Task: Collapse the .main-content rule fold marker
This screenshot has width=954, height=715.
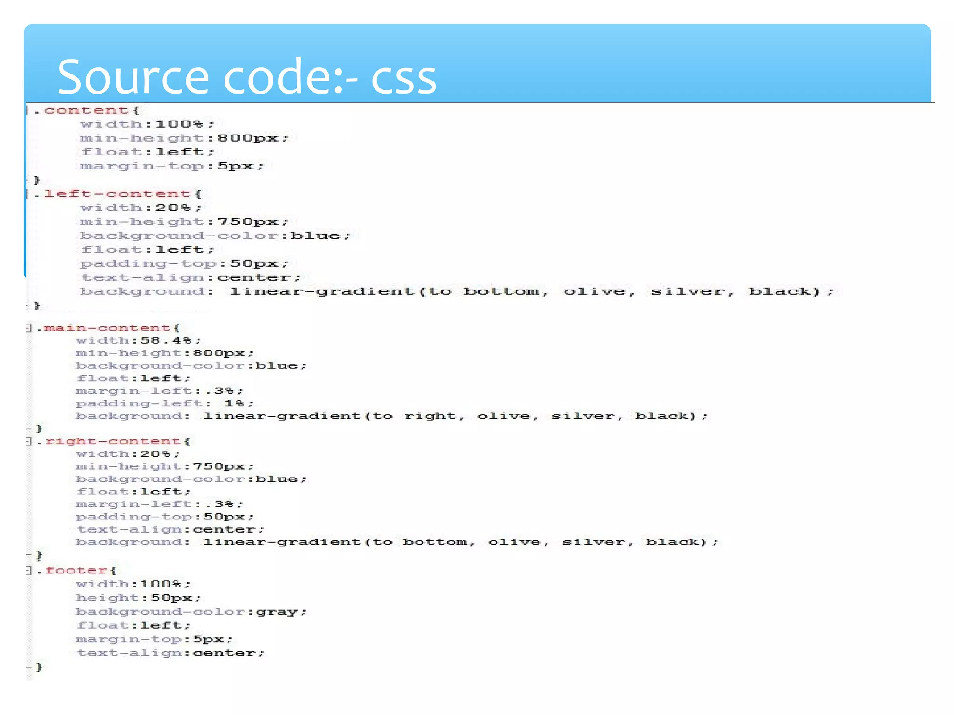Action: (x=29, y=328)
